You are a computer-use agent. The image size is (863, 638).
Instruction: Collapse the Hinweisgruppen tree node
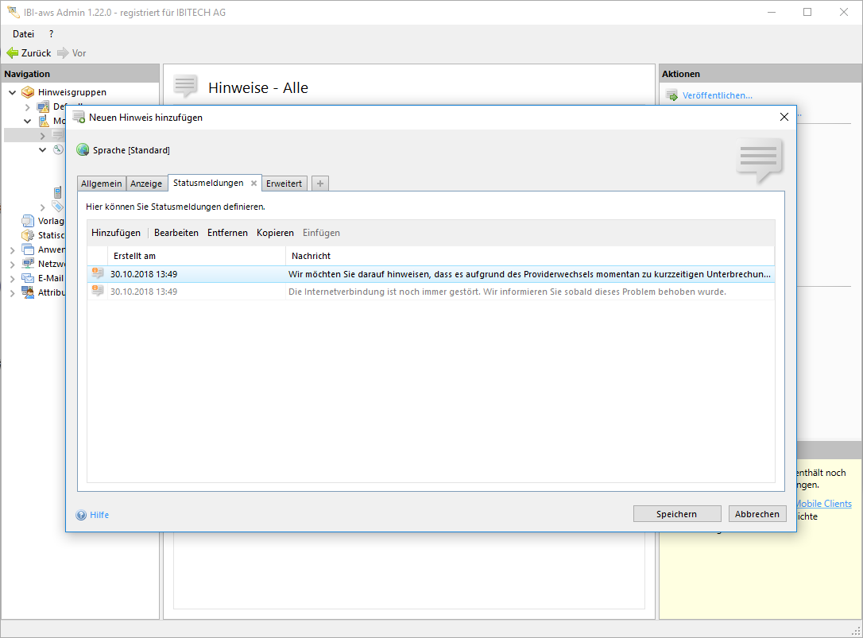tap(12, 92)
